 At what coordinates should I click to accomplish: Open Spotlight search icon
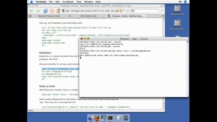(185, 2)
